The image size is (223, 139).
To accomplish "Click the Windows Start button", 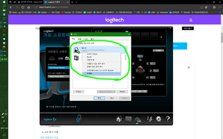I will pyautogui.click(x=4, y=2).
